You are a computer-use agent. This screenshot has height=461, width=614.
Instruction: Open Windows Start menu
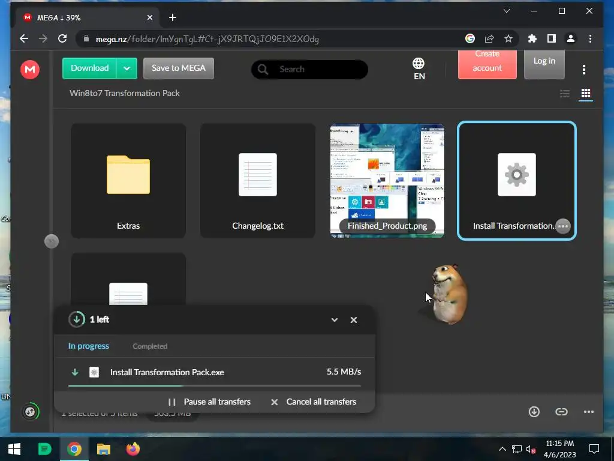point(14,449)
